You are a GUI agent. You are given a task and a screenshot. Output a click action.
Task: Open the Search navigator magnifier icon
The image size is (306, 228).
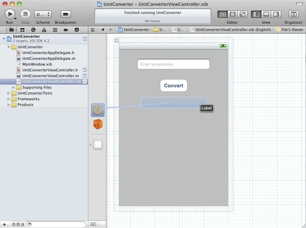point(33,30)
